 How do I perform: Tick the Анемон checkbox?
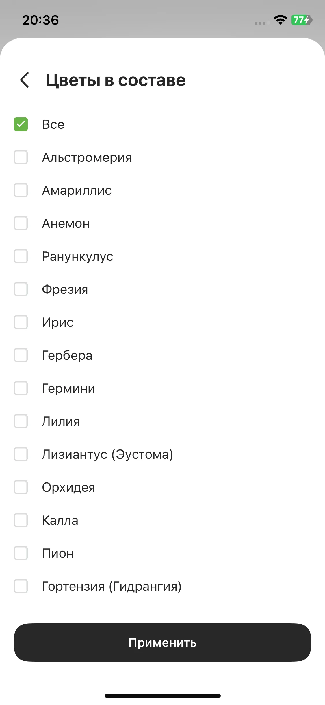[21, 223]
